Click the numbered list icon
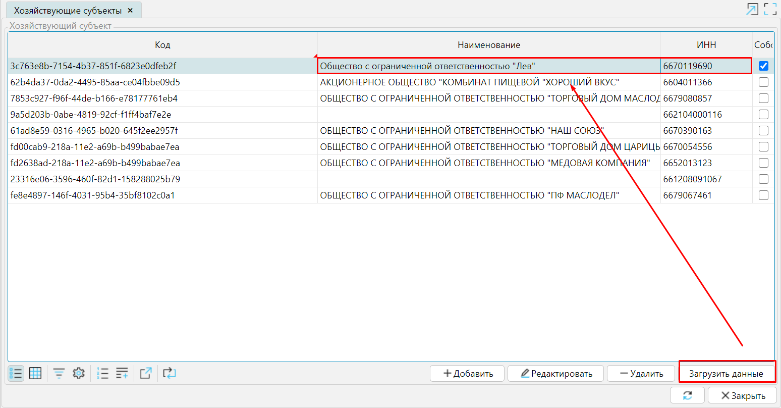The height and width of the screenshot is (408, 781). 102,374
